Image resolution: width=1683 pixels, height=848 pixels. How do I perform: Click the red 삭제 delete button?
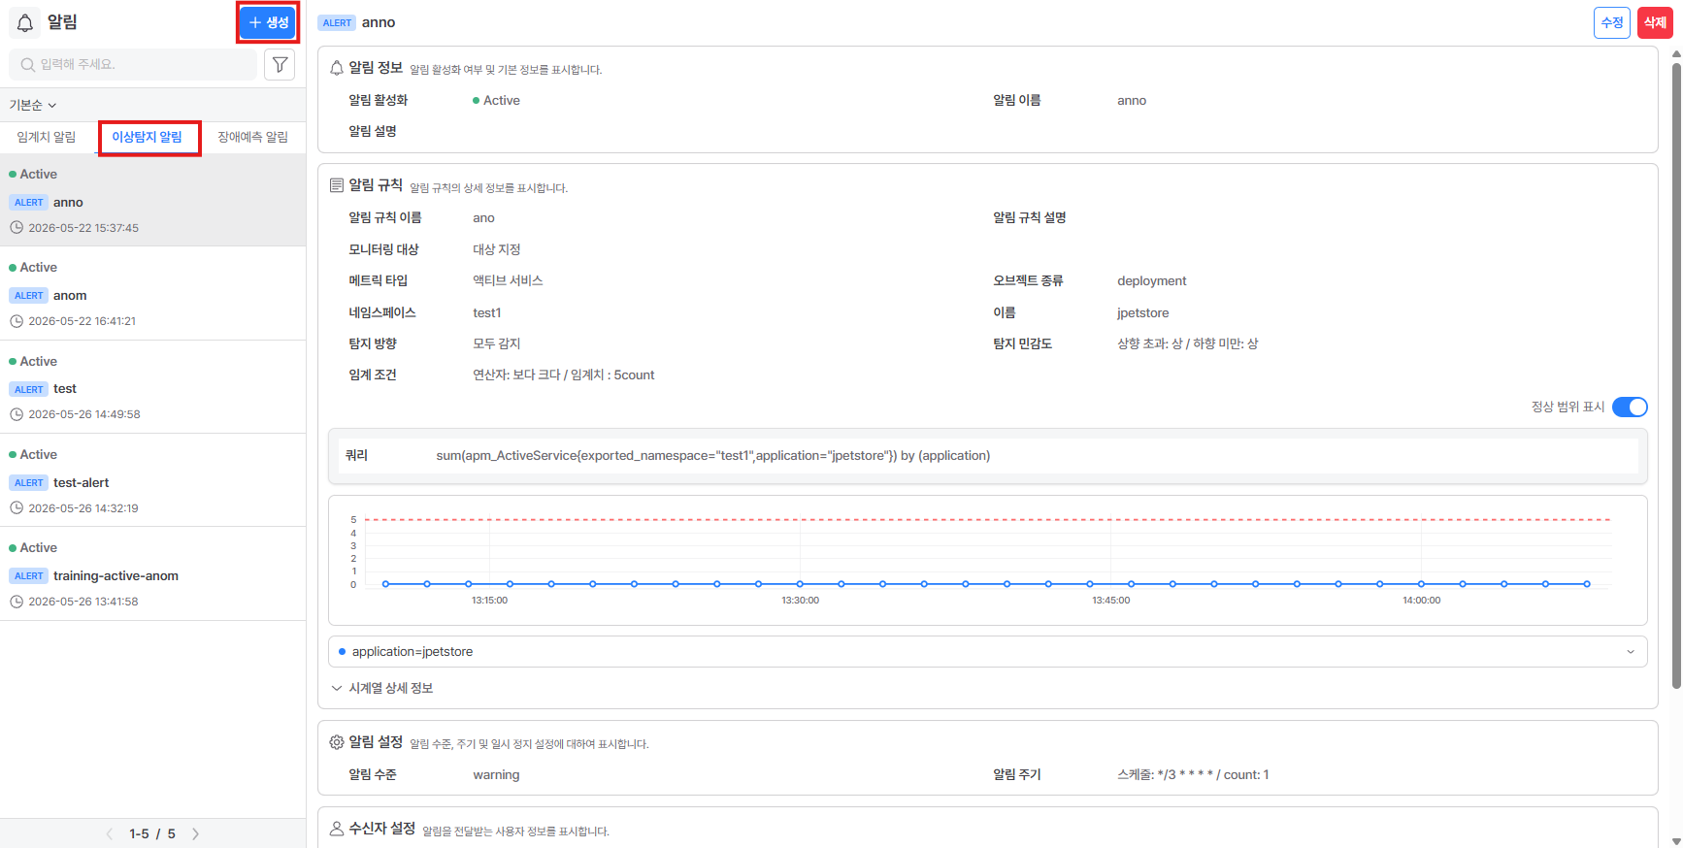point(1655,22)
